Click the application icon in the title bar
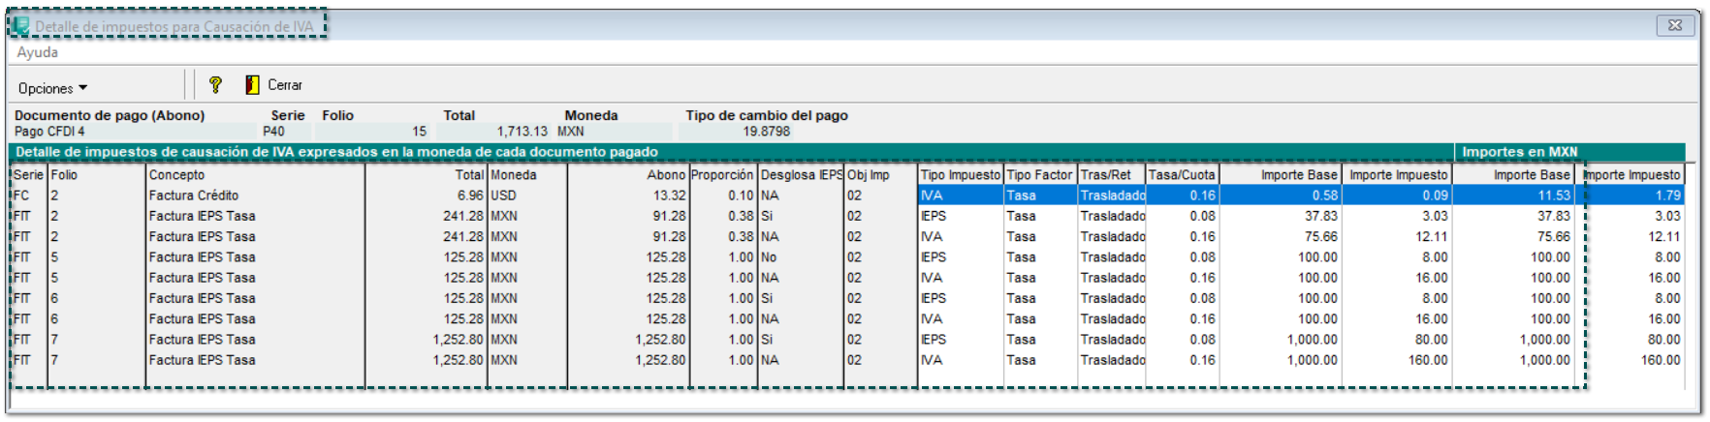The width and height of the screenshot is (1710, 422). 20,26
